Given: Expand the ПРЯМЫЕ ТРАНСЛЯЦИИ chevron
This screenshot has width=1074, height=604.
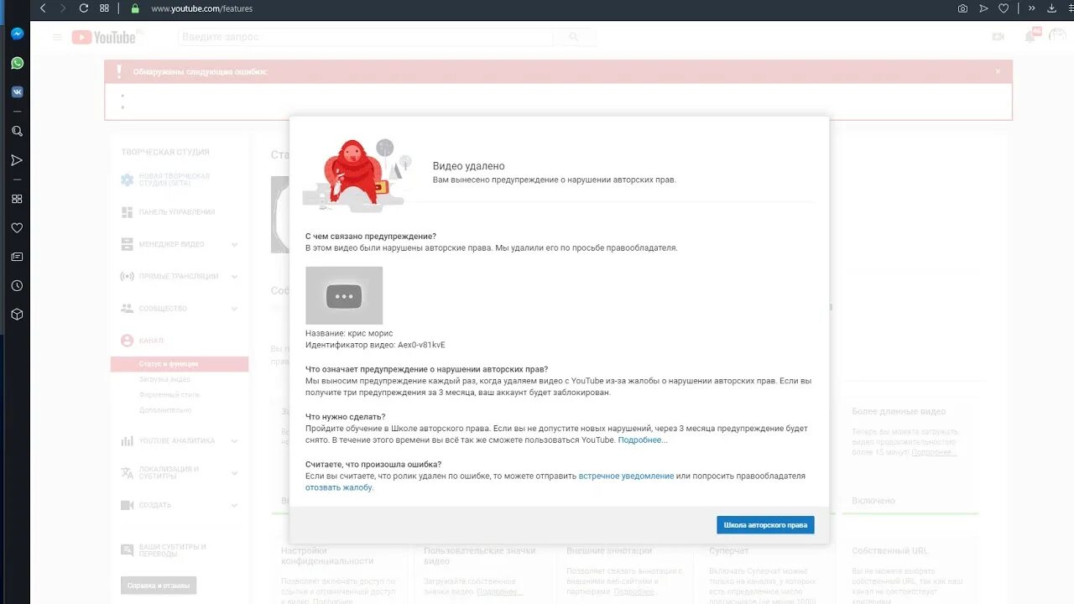Looking at the screenshot, I should tap(235, 277).
